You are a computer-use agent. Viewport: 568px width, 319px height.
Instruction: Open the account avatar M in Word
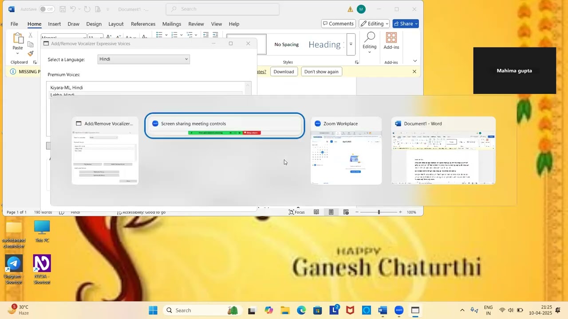click(361, 9)
